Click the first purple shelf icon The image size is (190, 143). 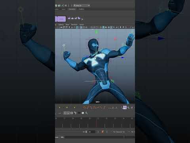click(x=69, y=18)
